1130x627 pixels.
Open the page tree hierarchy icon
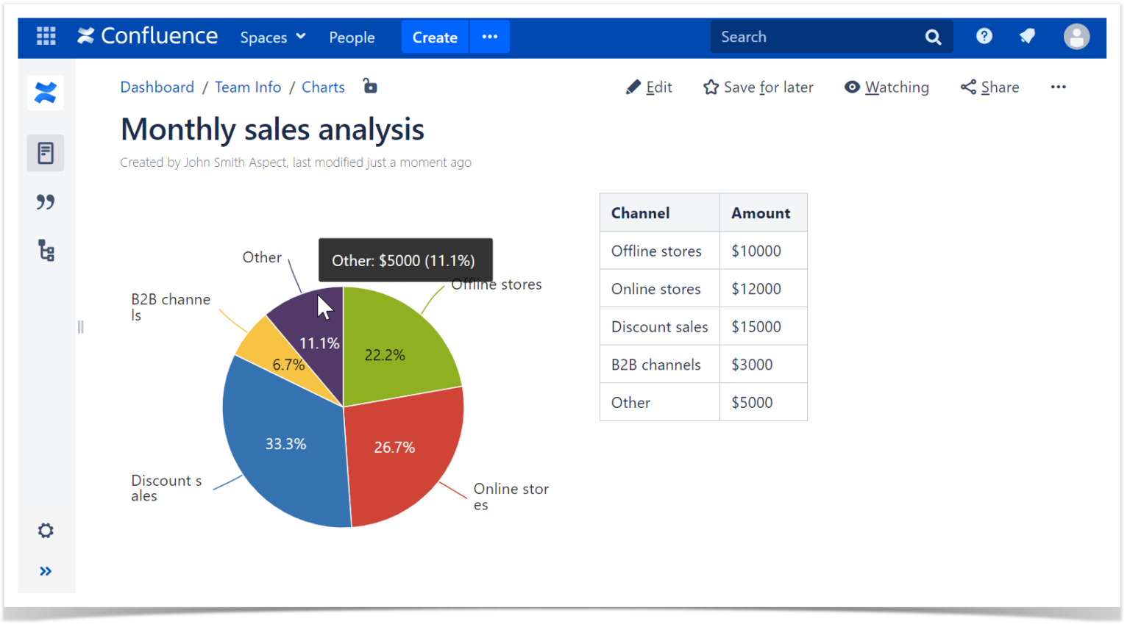[x=45, y=251]
